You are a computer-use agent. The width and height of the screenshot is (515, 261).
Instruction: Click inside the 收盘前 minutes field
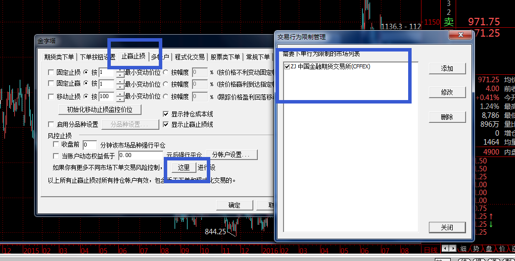(90, 145)
